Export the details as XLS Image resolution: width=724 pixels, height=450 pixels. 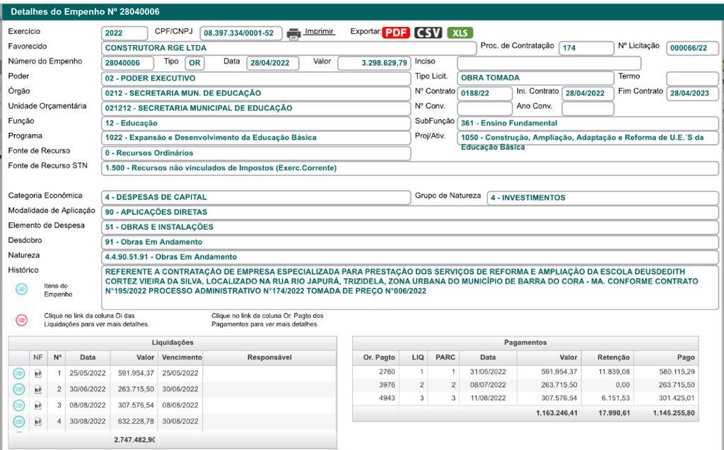(x=460, y=32)
